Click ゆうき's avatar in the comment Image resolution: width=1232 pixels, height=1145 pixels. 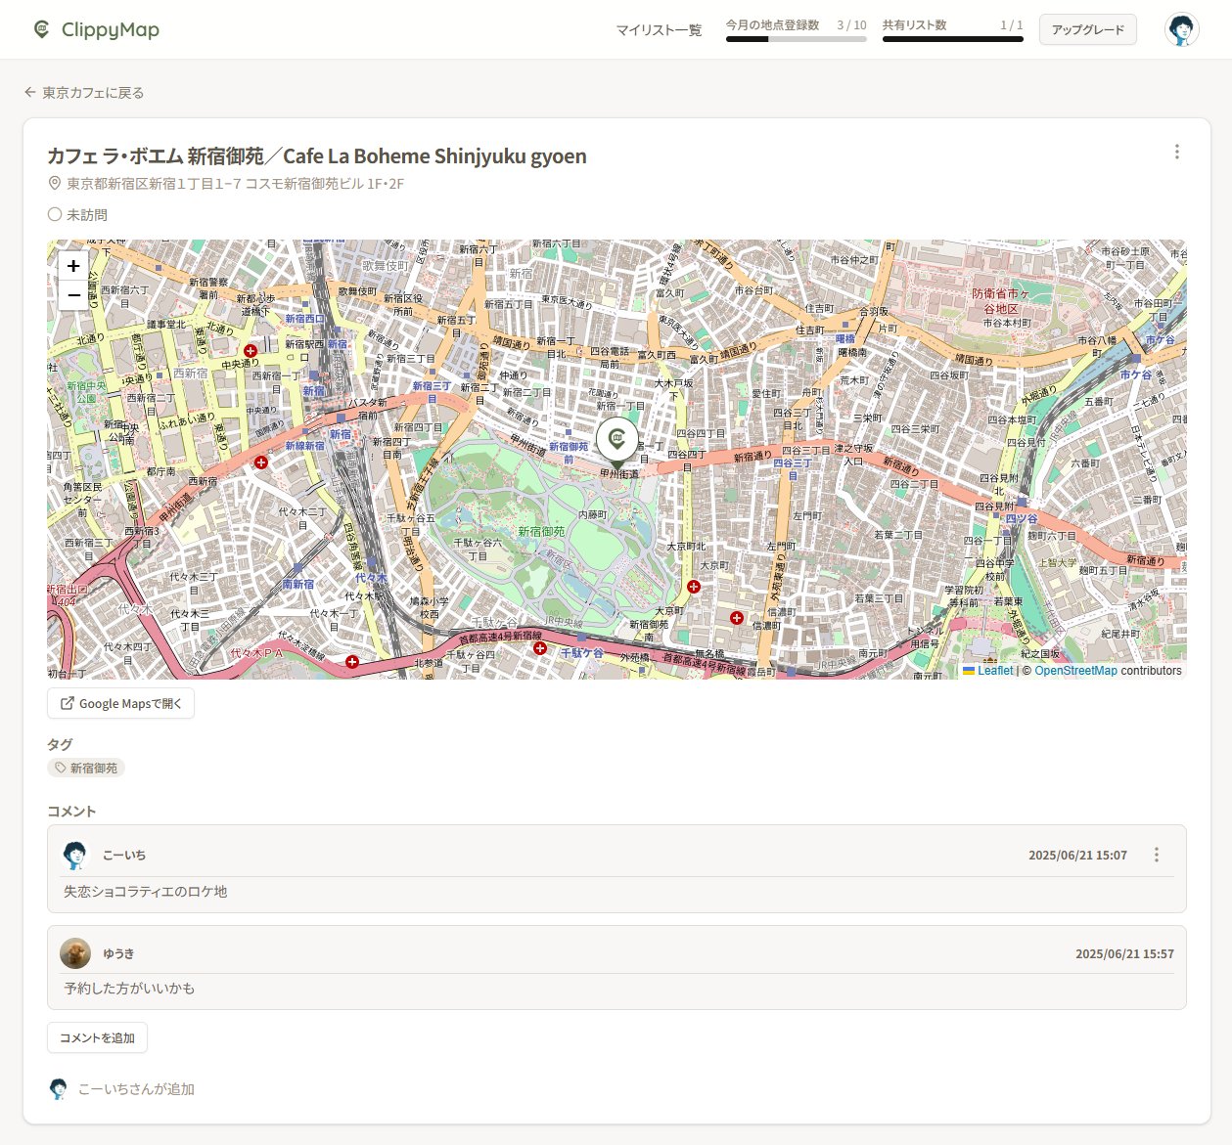pyautogui.click(x=75, y=953)
